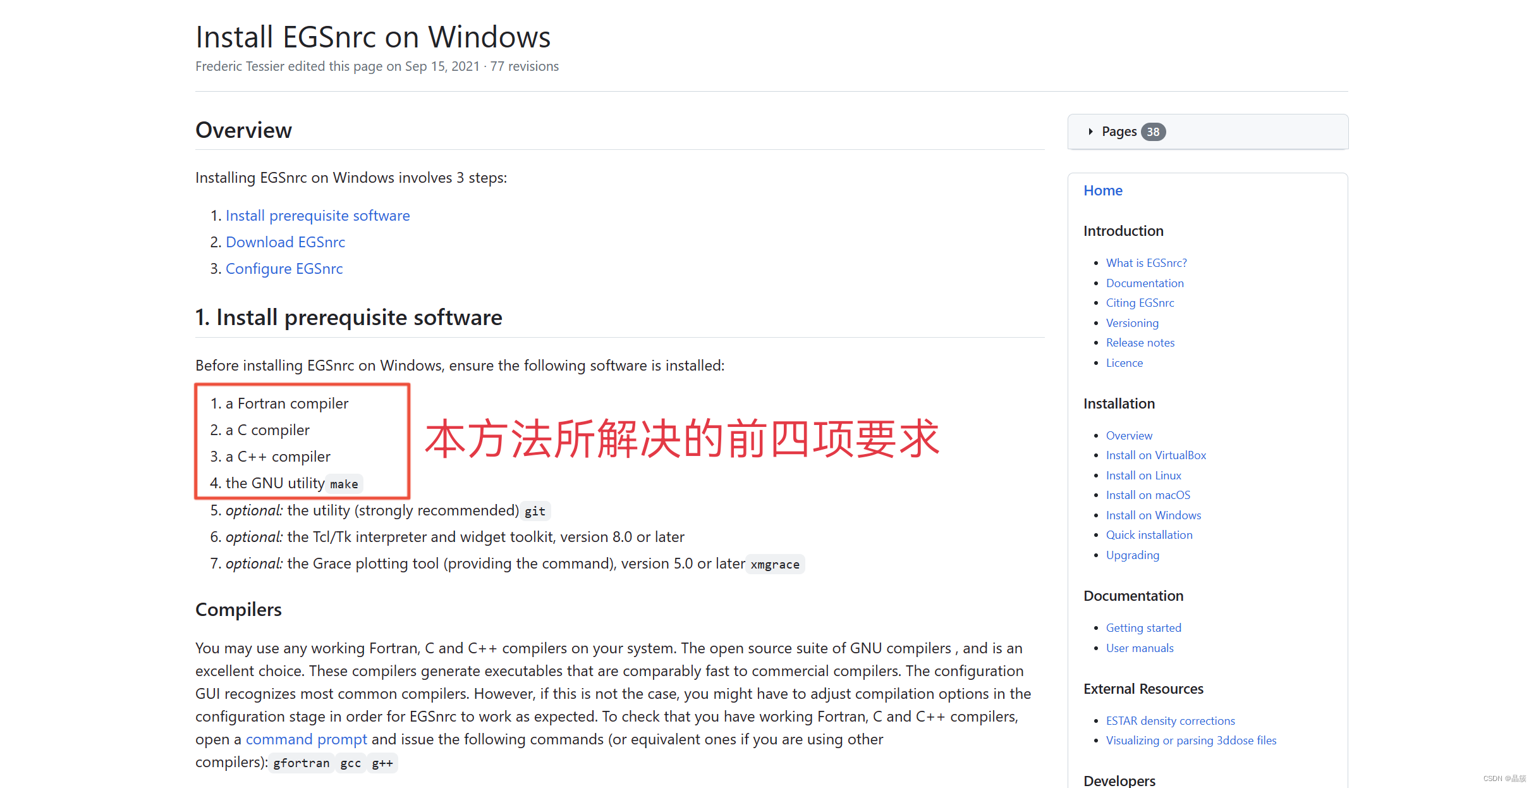The image size is (1536, 788).
Task: Open the Licence page
Action: coord(1125,362)
